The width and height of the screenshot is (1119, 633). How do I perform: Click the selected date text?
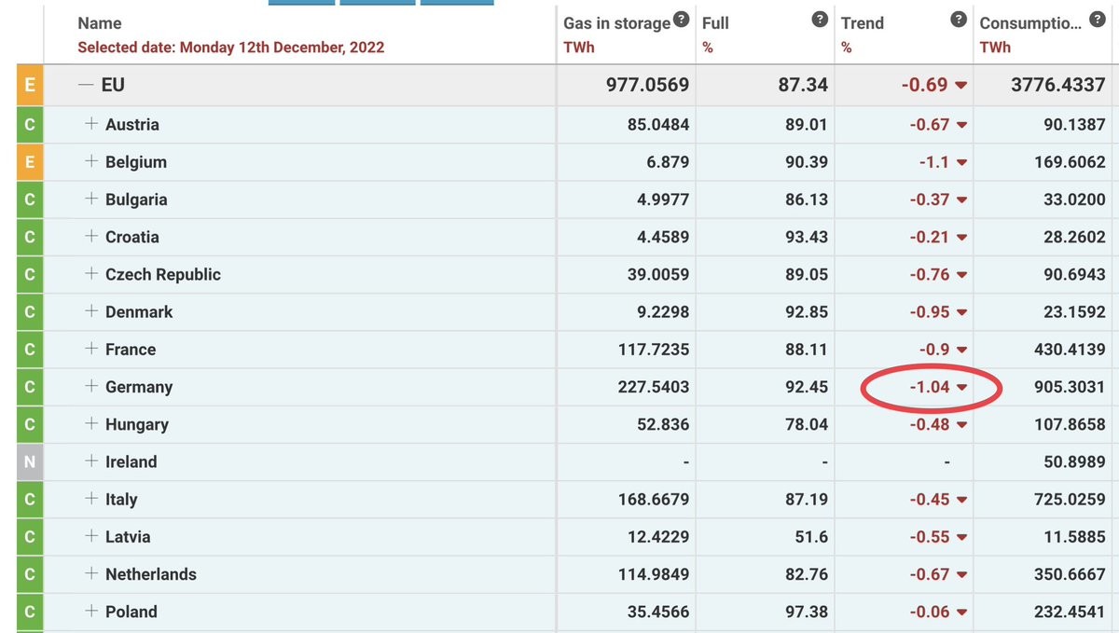(230, 47)
